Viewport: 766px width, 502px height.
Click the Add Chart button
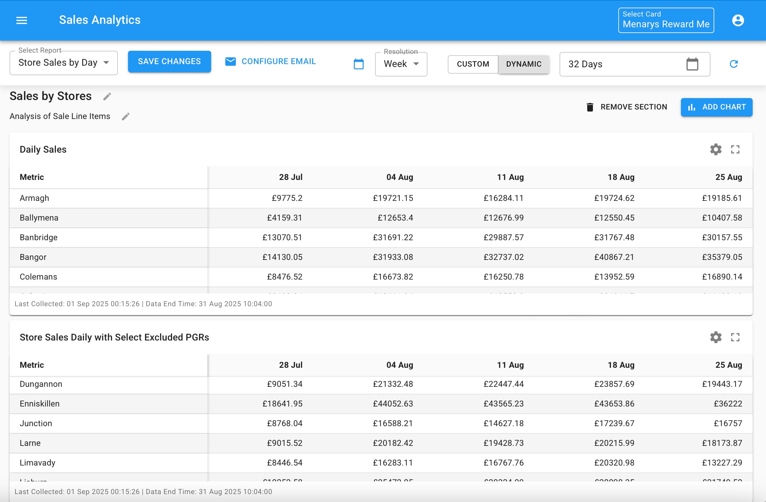point(716,107)
